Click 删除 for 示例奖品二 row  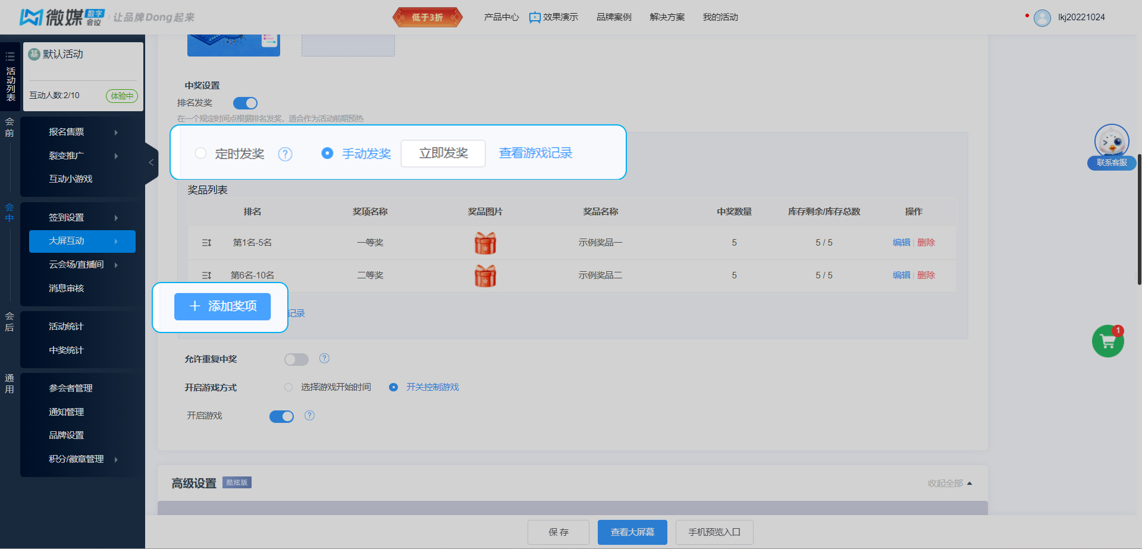pyautogui.click(x=926, y=275)
